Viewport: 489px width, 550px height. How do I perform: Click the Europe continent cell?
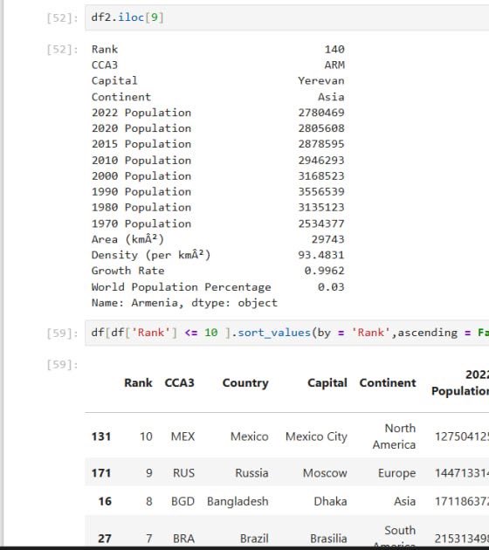tap(396, 473)
